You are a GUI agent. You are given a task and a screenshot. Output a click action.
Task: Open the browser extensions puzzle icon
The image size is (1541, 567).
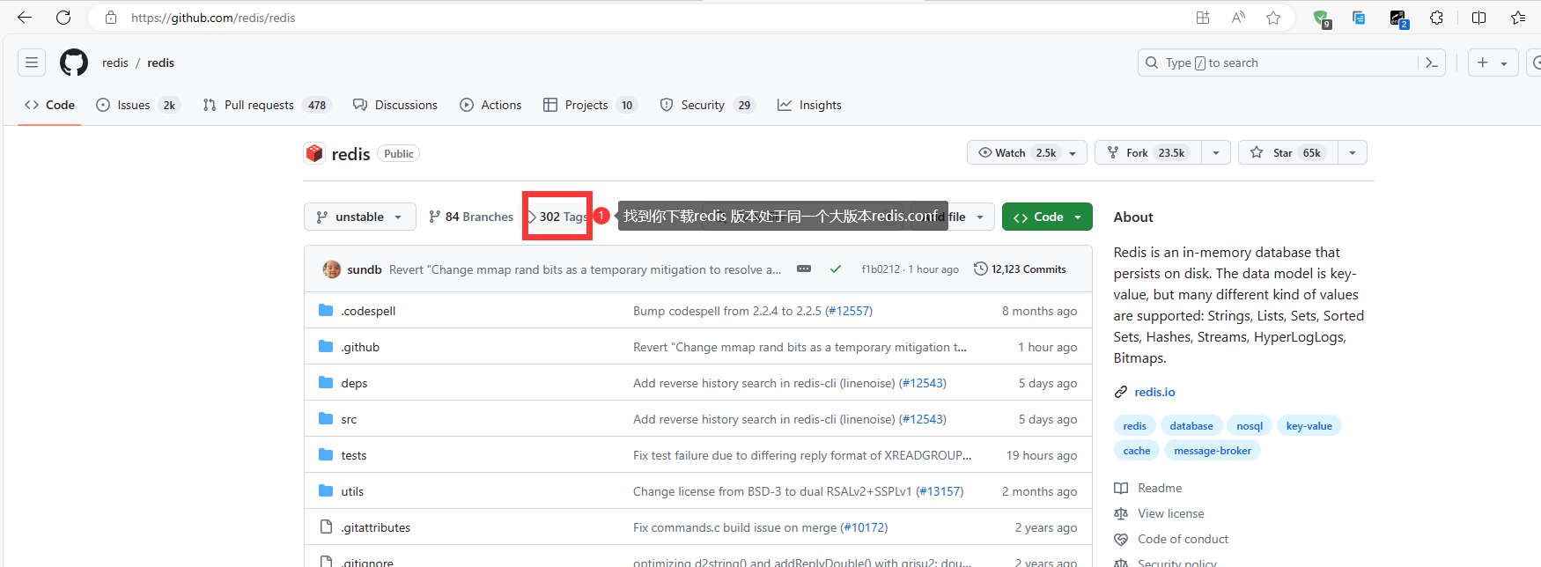pyautogui.click(x=1436, y=18)
